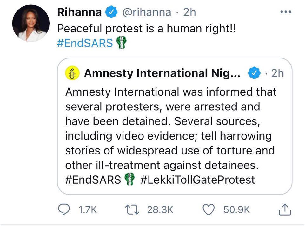Click the 28.3K retweet count
This screenshot has height=226, width=305.
click(160, 209)
